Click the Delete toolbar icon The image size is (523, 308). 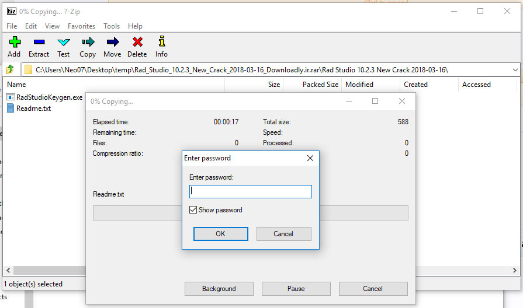click(x=137, y=42)
